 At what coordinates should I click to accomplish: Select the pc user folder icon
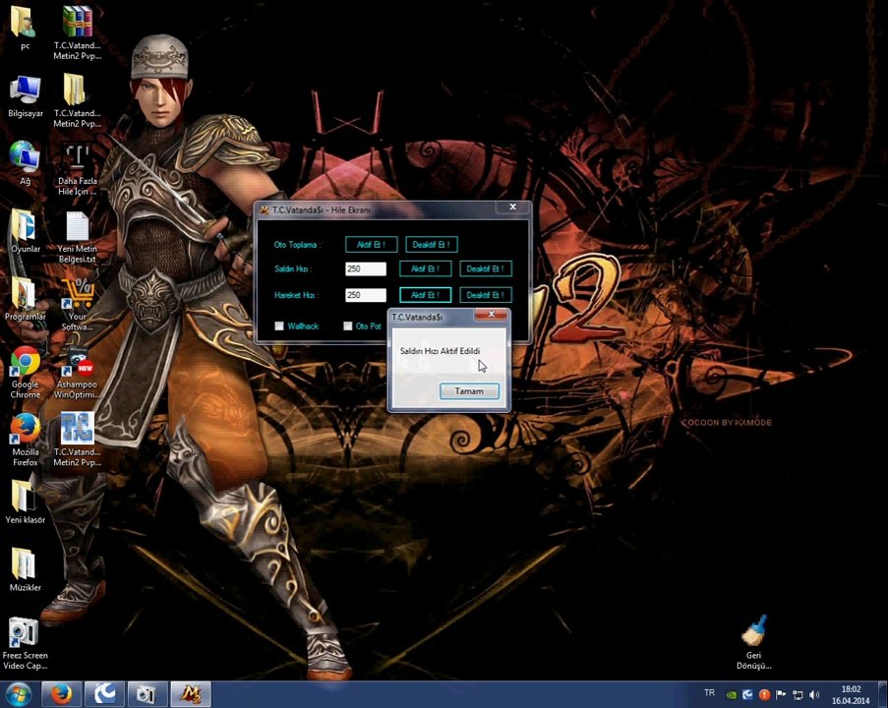[x=25, y=28]
